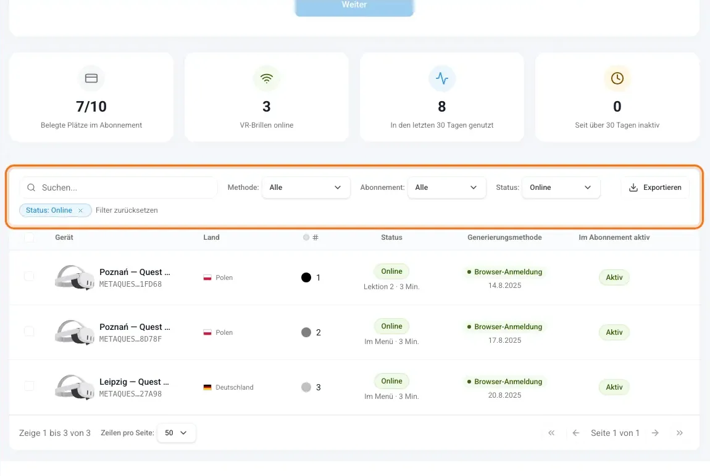Click the Lektion 2 · 3 Min. status text
710x476 pixels.
(x=391, y=287)
